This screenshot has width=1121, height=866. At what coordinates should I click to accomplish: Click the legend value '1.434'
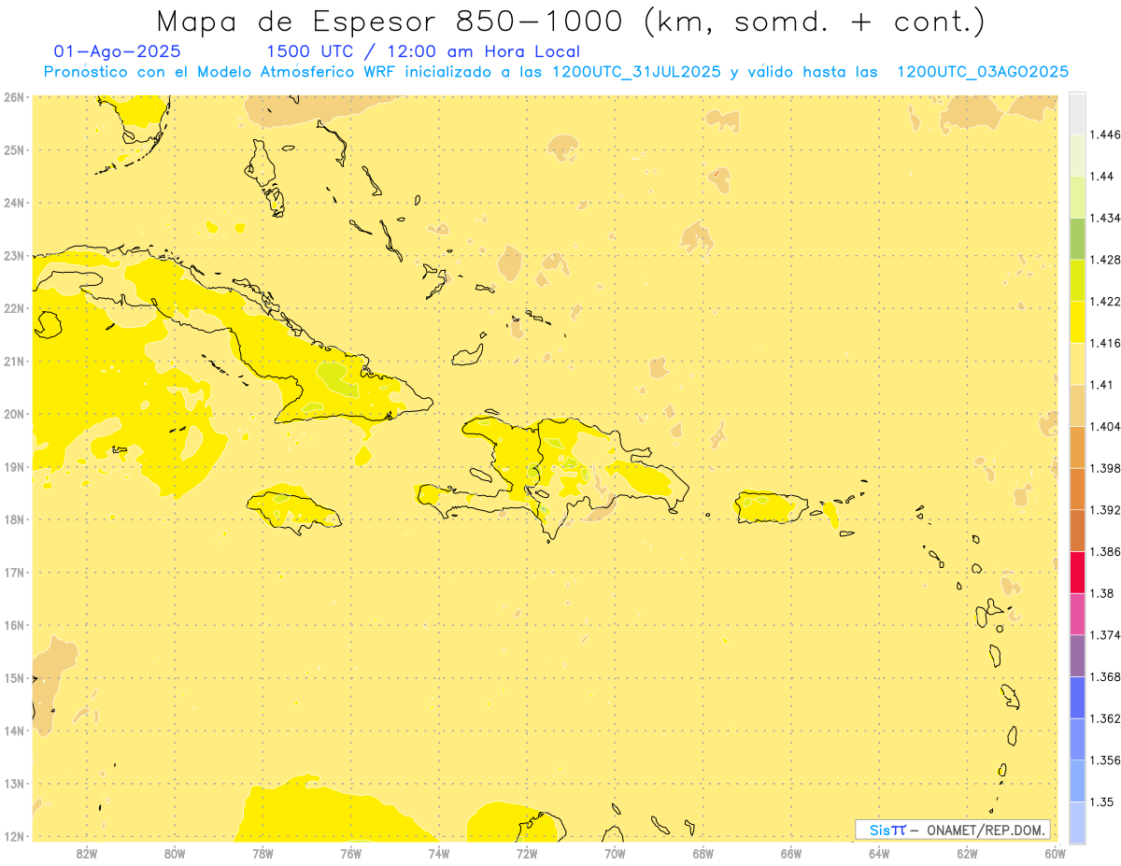pyautogui.click(x=1104, y=219)
